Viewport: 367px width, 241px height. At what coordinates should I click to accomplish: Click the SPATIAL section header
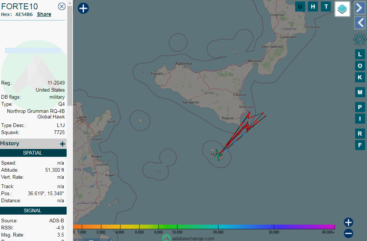point(33,153)
